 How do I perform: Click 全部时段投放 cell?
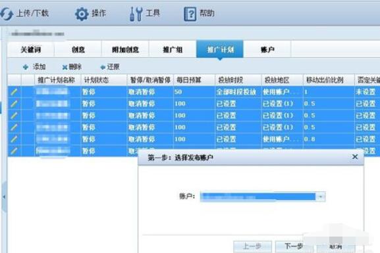coord(236,92)
